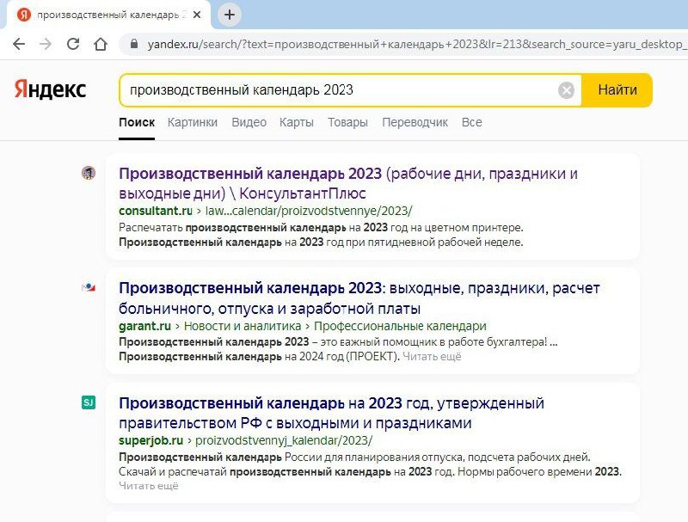Image resolution: width=688 pixels, height=522 pixels.
Task: Open the garant.ru calendar result title
Action: pyautogui.click(x=359, y=298)
